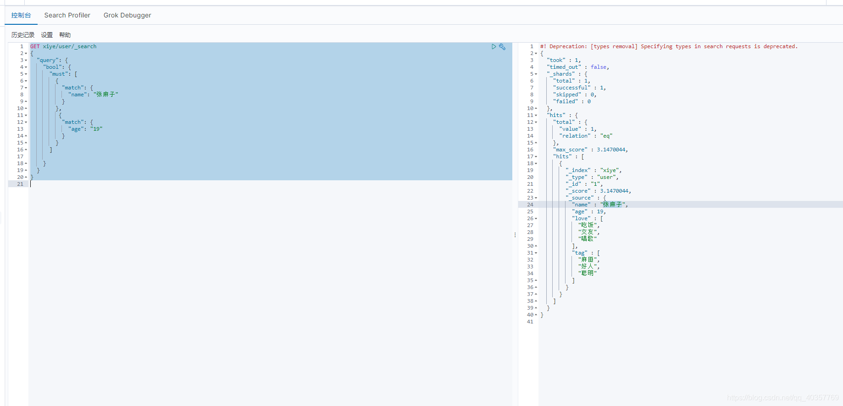
Task: Collapse the "tag" array in response
Action: coord(536,253)
